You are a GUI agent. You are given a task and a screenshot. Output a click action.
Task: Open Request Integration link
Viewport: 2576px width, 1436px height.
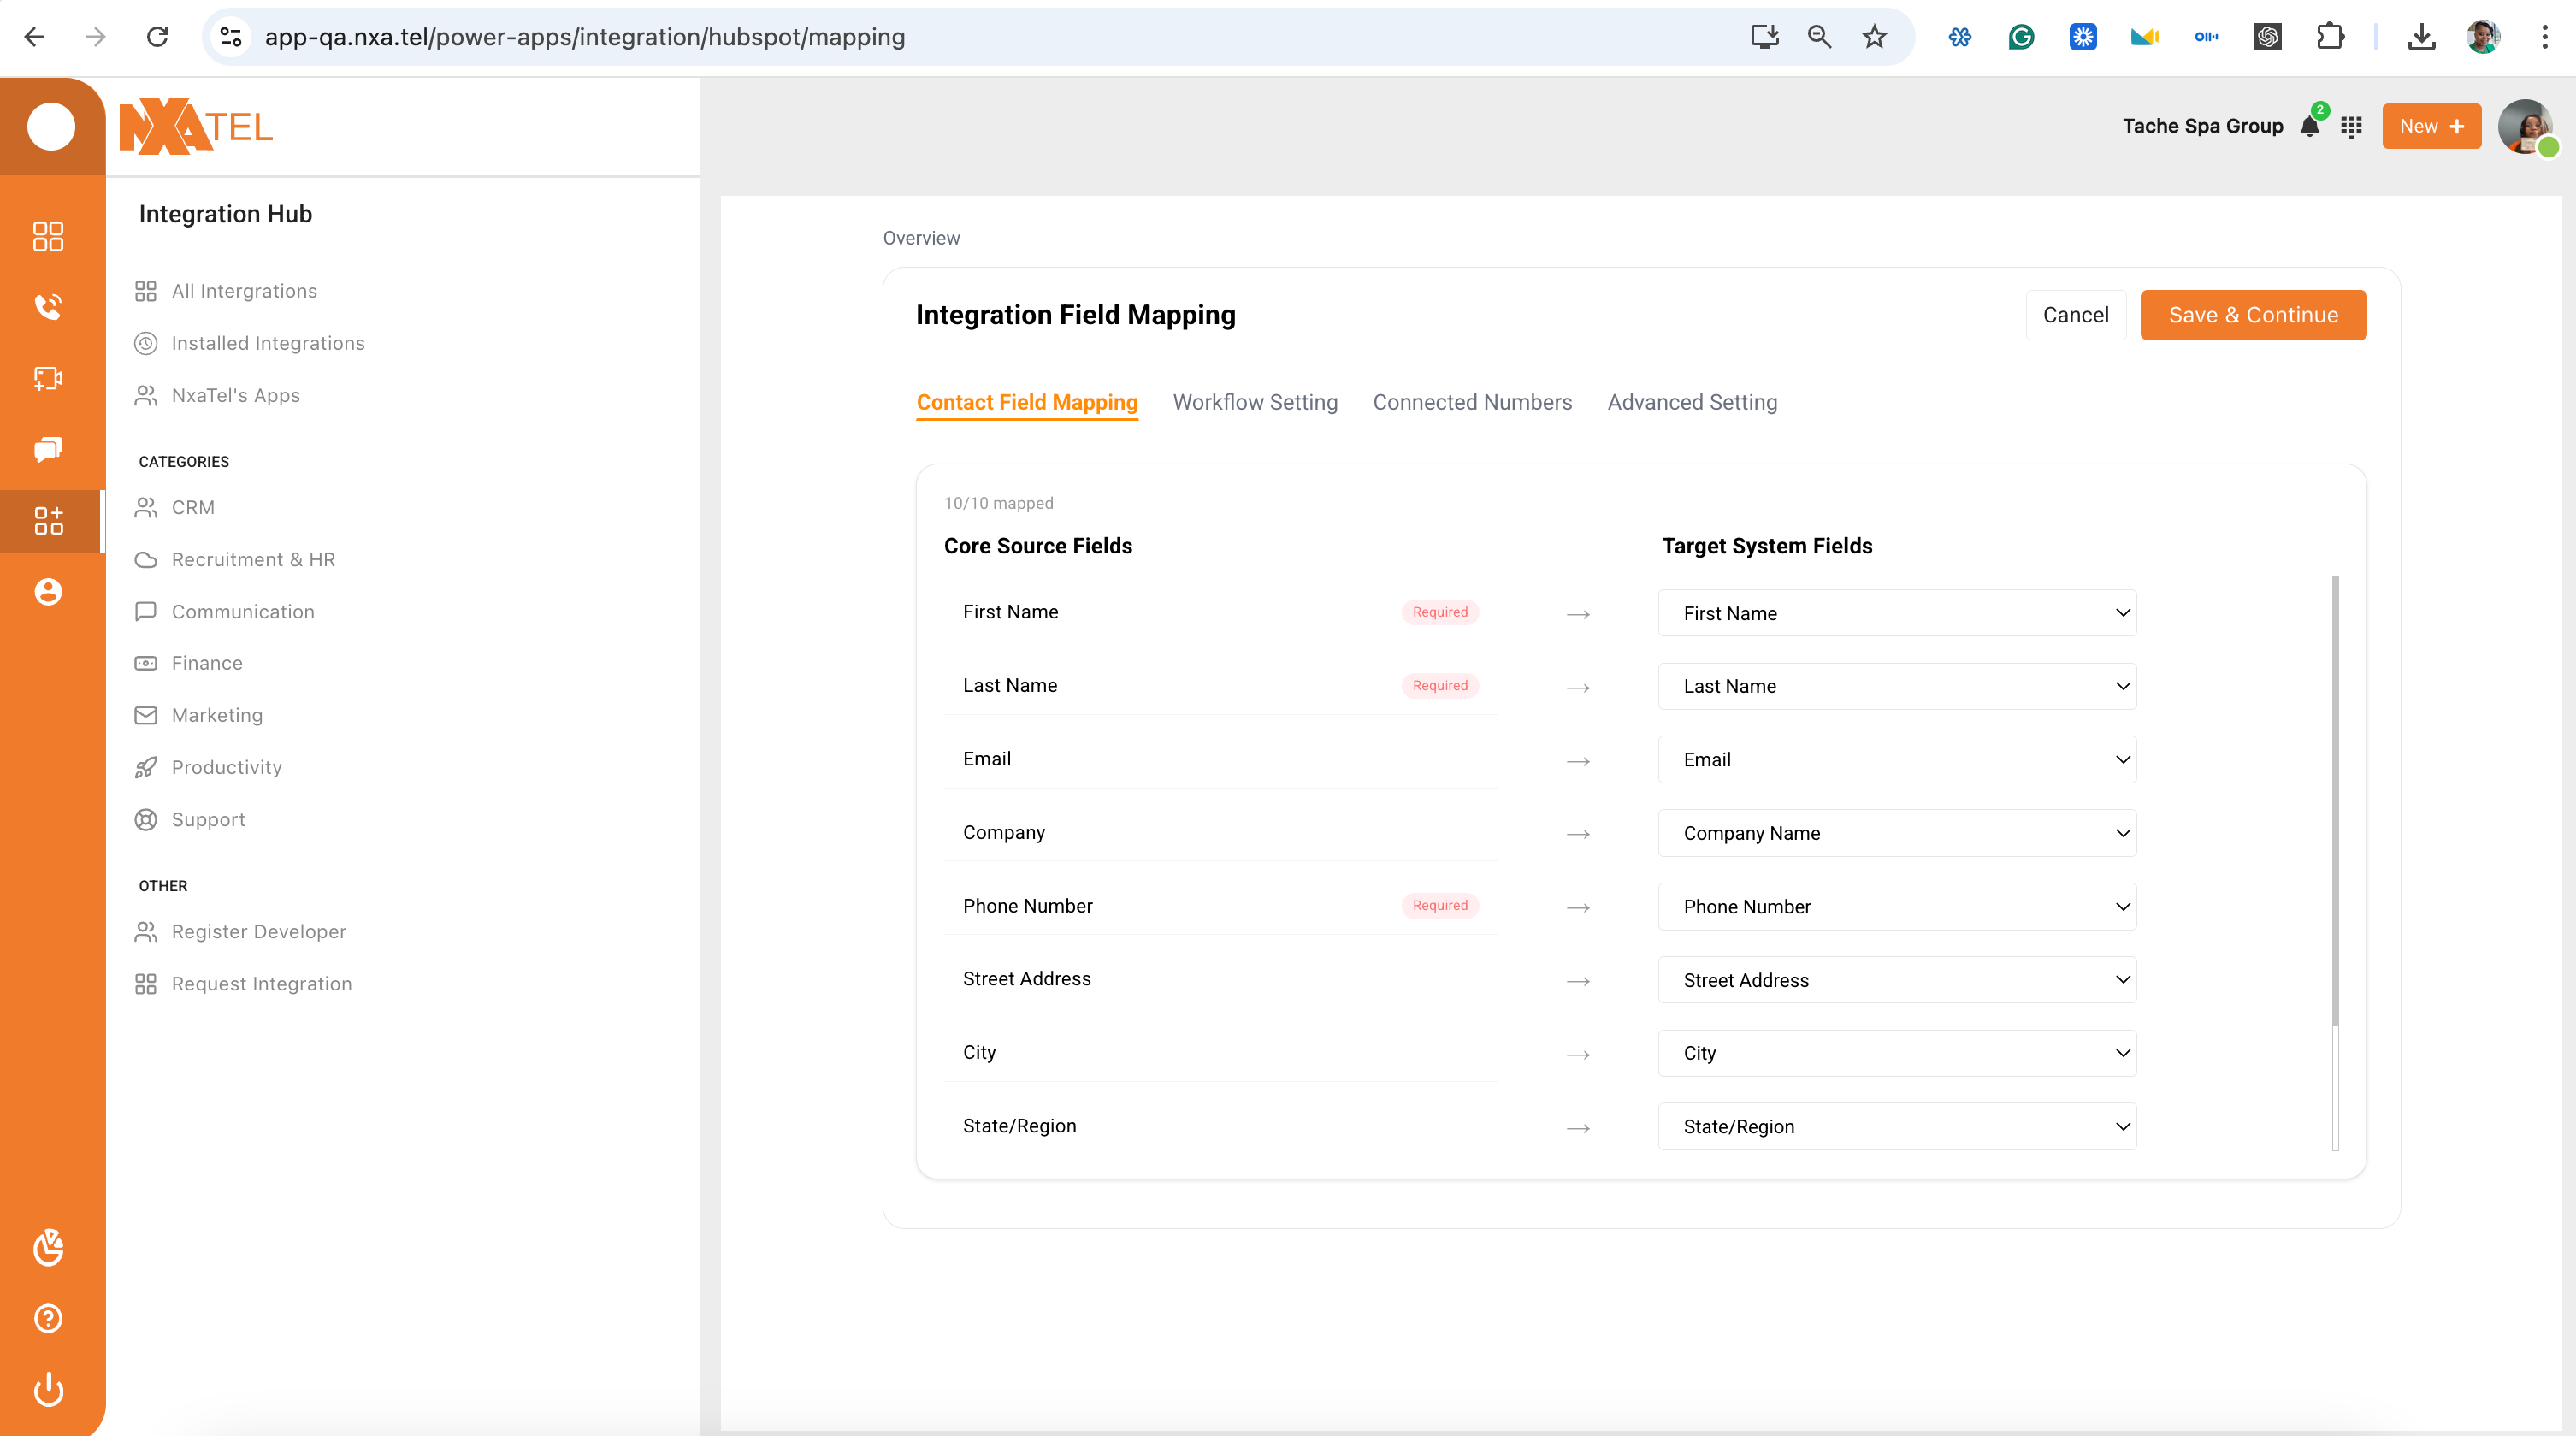(243, 984)
